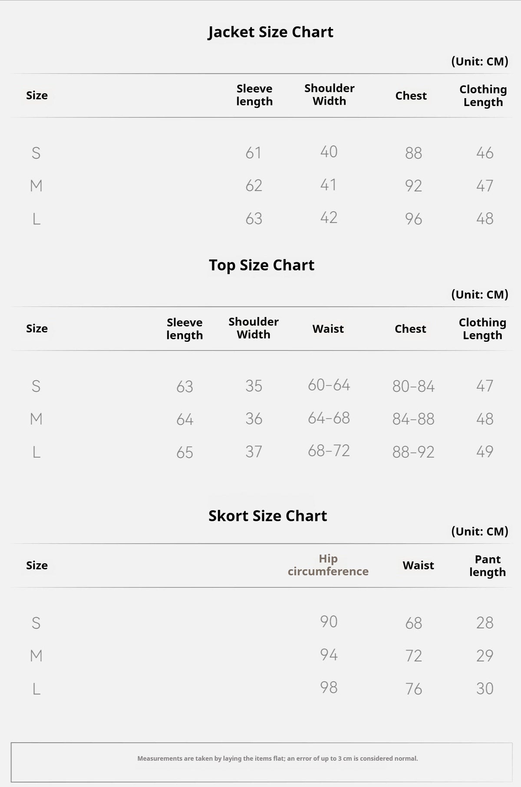Click Top size M chest range 84-88
This screenshot has width=521, height=787.
413,419
